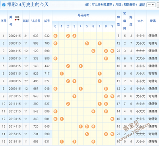159x146 pixels.
Task: Click orange ball 7 in row 2008115
Action: coord(100,81)
